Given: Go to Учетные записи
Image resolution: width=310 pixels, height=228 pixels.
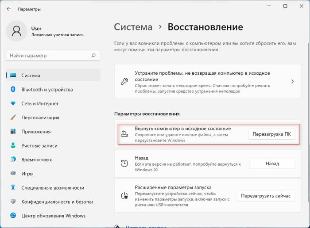Looking at the screenshot, I should pos(53,145).
